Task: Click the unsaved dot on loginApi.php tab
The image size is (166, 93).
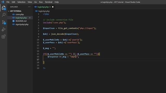Action: pyautogui.click(x=53, y=7)
